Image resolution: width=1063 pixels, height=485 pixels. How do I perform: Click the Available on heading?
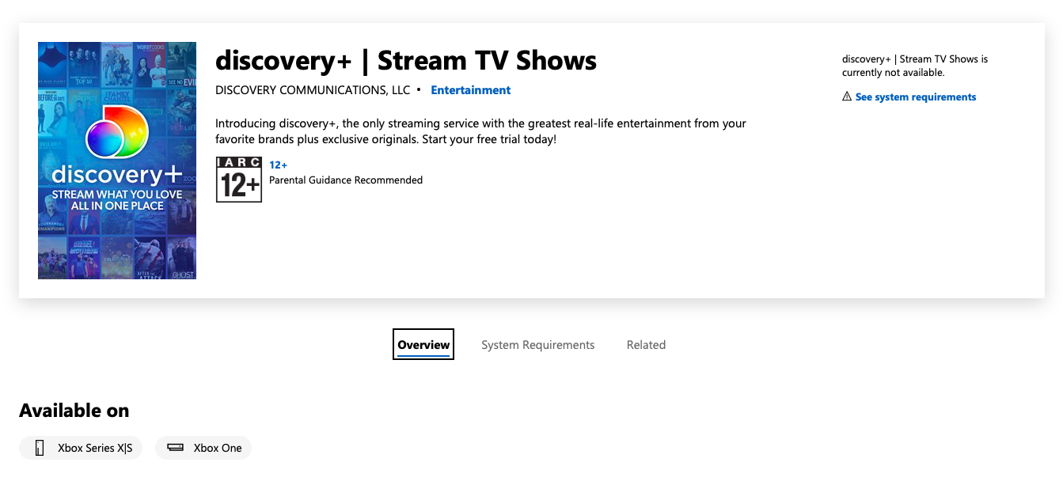coord(74,411)
